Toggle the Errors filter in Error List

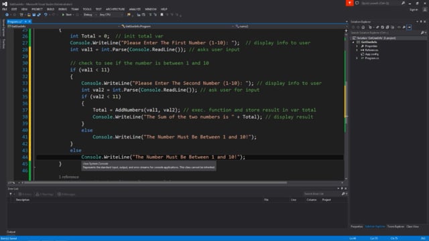25,194
